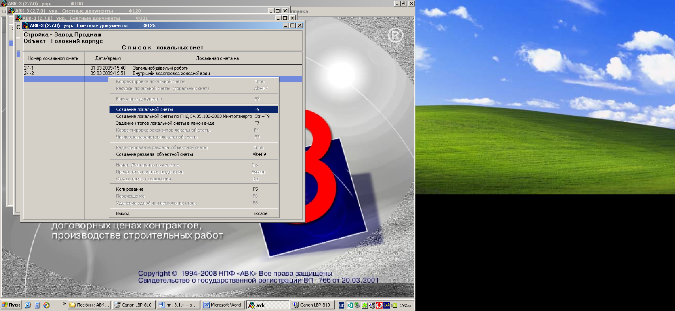This screenshot has width=675, height=311.
Task: Click the calculator-like quick launch icon
Action: (x=37, y=305)
